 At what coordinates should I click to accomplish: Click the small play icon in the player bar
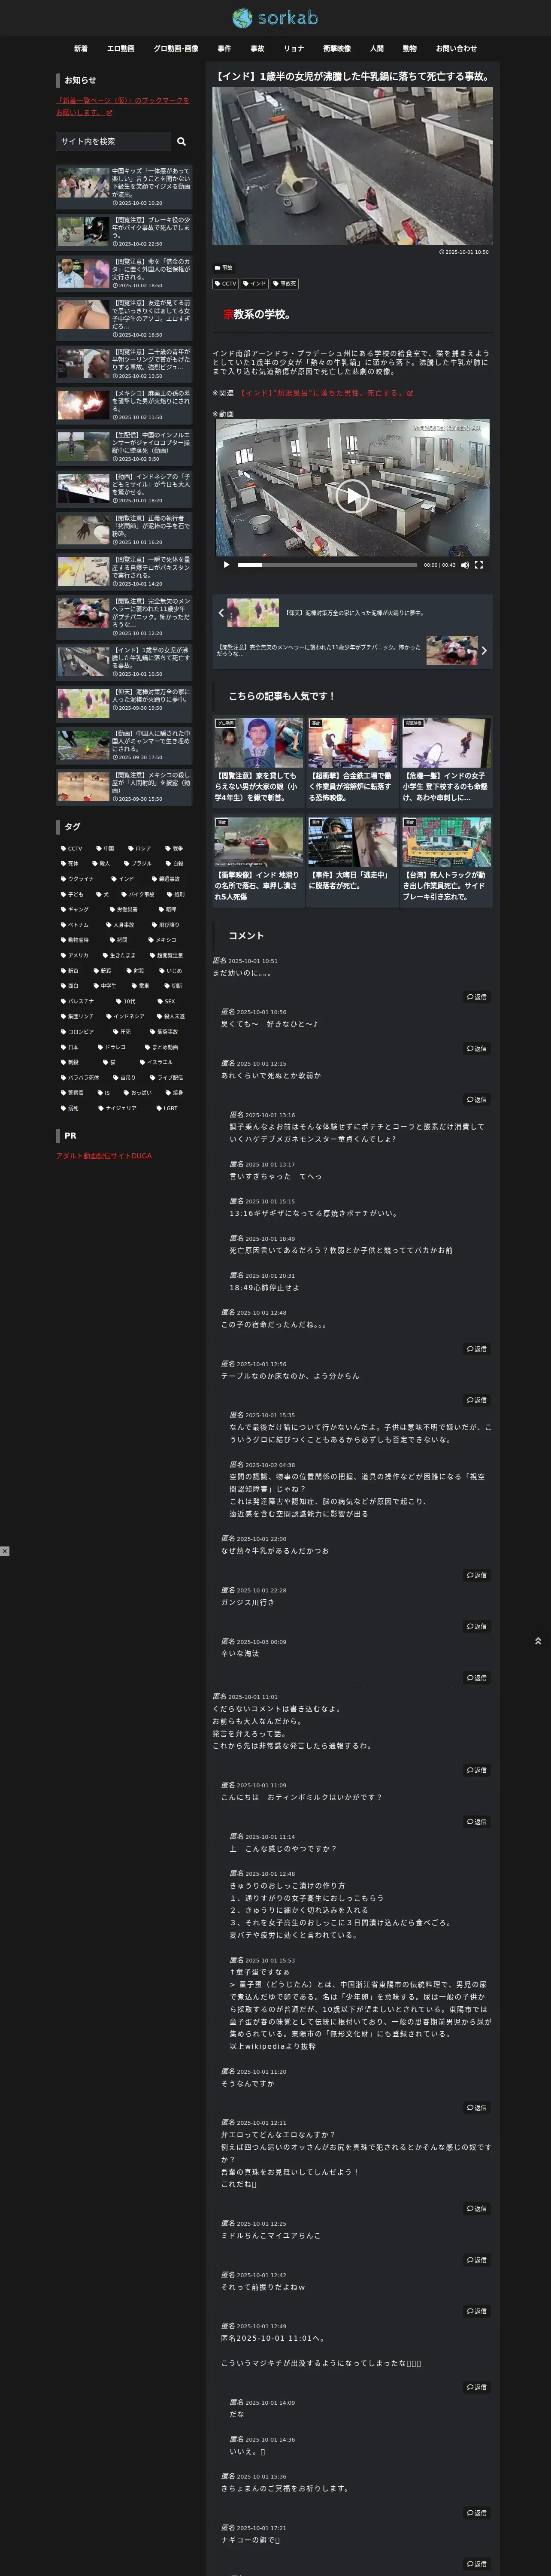pos(226,565)
